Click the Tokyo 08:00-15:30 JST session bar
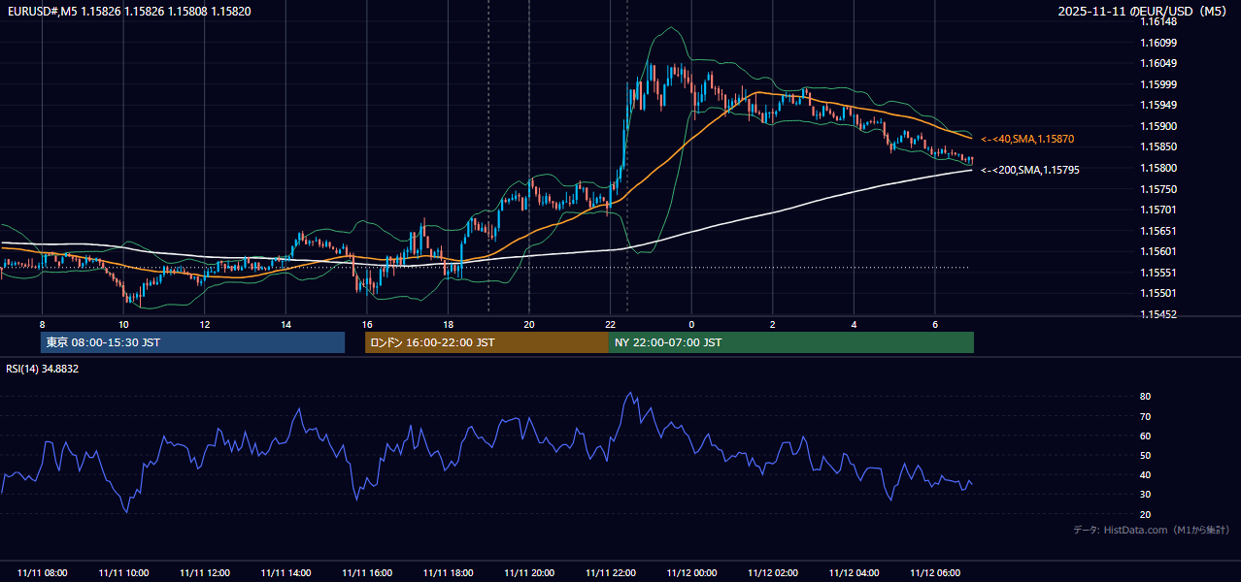Screen dimensions: 1241x582 tap(192, 342)
